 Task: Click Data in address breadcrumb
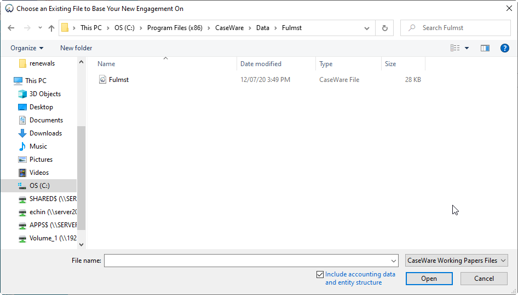[263, 28]
